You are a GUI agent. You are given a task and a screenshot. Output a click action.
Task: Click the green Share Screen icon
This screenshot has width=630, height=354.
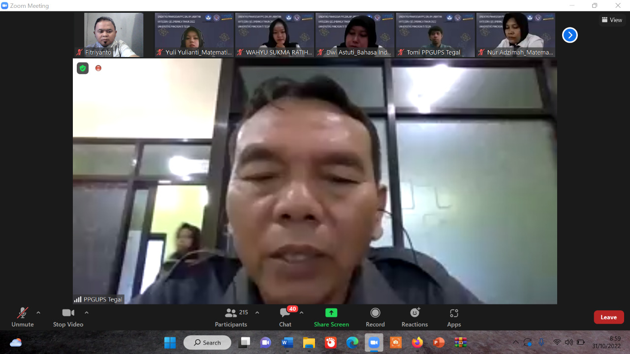tap(331, 313)
